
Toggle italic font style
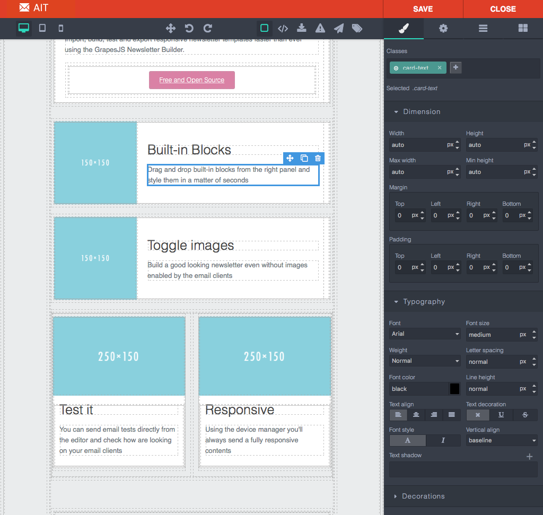(x=443, y=440)
